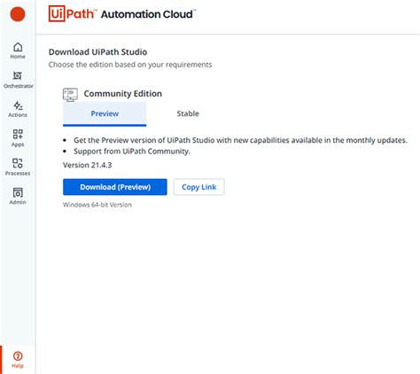Click 'Choose the edition based on your requirements'

(x=130, y=65)
